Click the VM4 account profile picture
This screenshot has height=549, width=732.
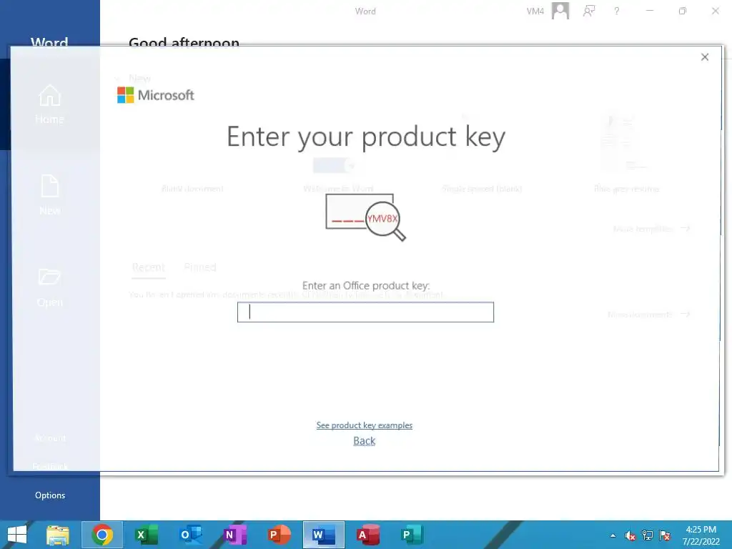pyautogui.click(x=560, y=11)
